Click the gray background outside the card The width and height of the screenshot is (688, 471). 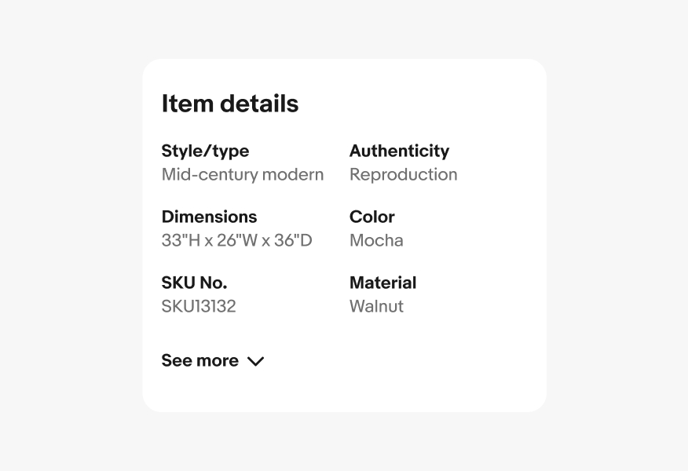coord(71,235)
